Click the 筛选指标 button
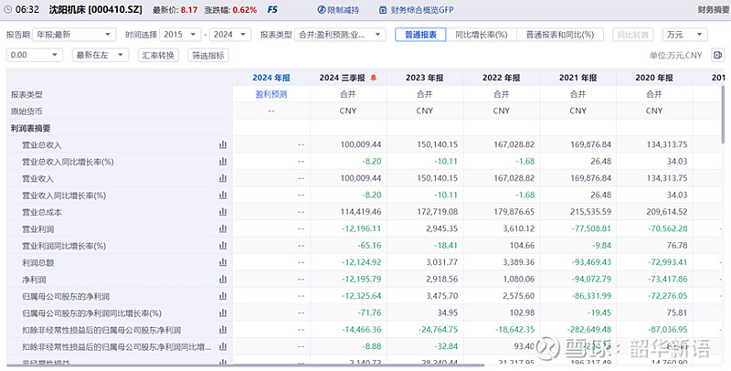 (x=208, y=55)
